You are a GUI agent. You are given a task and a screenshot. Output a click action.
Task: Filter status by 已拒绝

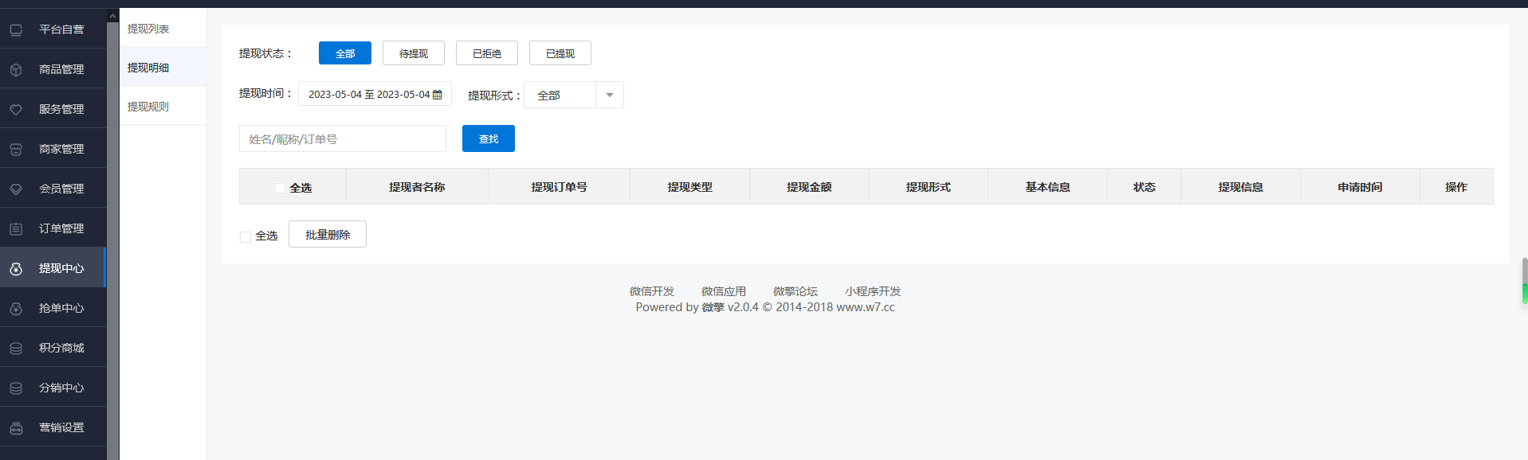[487, 53]
